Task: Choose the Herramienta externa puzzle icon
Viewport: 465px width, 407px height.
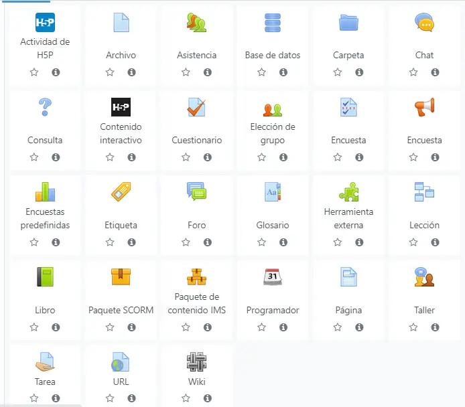Action: (x=348, y=192)
